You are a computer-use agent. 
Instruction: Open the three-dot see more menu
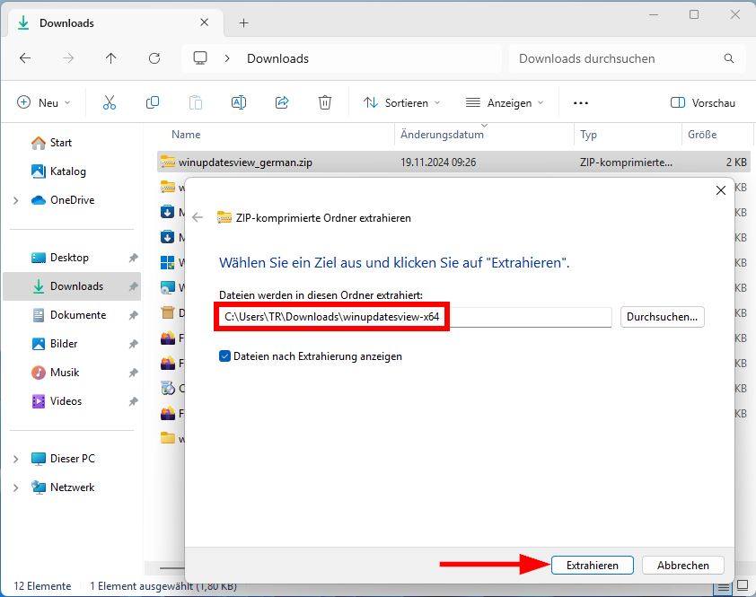click(580, 102)
